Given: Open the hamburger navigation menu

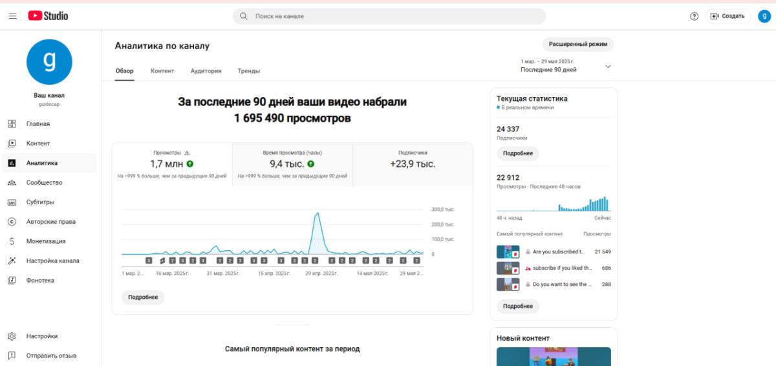Looking at the screenshot, I should point(12,16).
